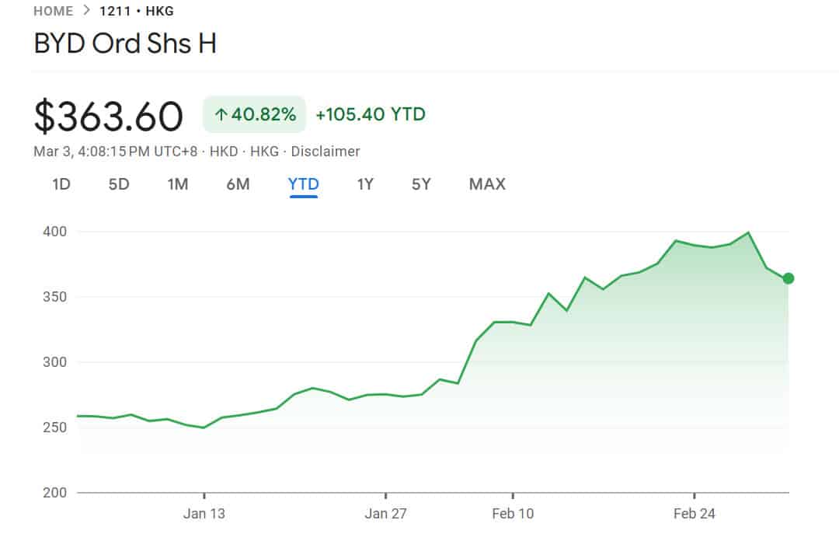Select the YTD range tab
The height and width of the screenshot is (541, 839).
pyautogui.click(x=303, y=184)
